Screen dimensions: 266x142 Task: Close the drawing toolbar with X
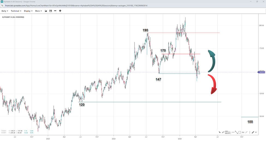pyautogui.click(x=256, y=132)
